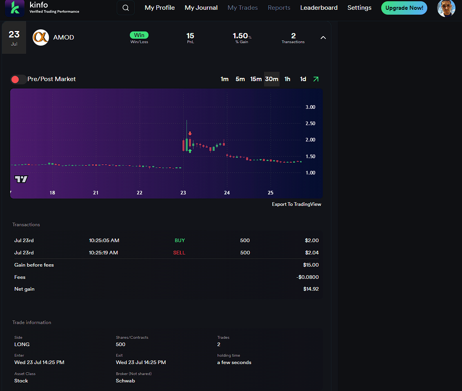Select the 5m chart timeframe
462x391 pixels.
coord(240,79)
